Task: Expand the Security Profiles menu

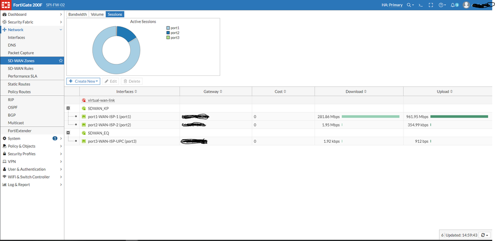Action: [x=61, y=154]
